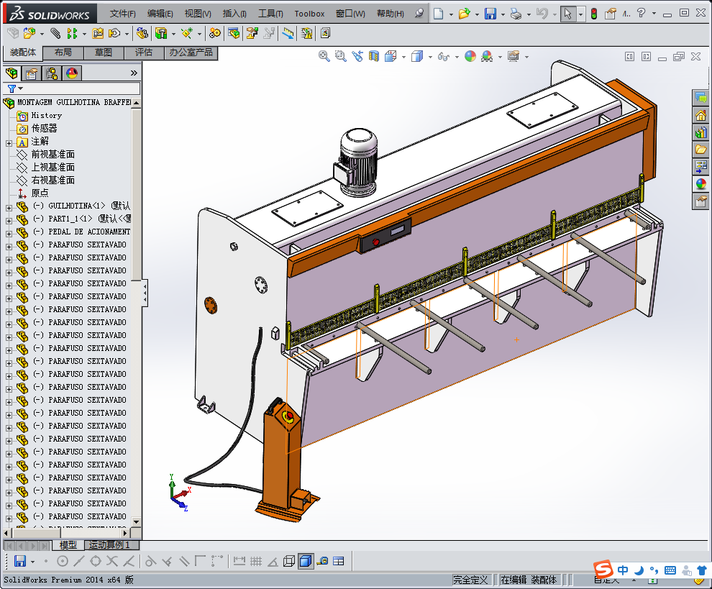Screen dimensions: 712x589
Task: Click the Rebuild traffic light icon
Action: pyautogui.click(x=593, y=14)
